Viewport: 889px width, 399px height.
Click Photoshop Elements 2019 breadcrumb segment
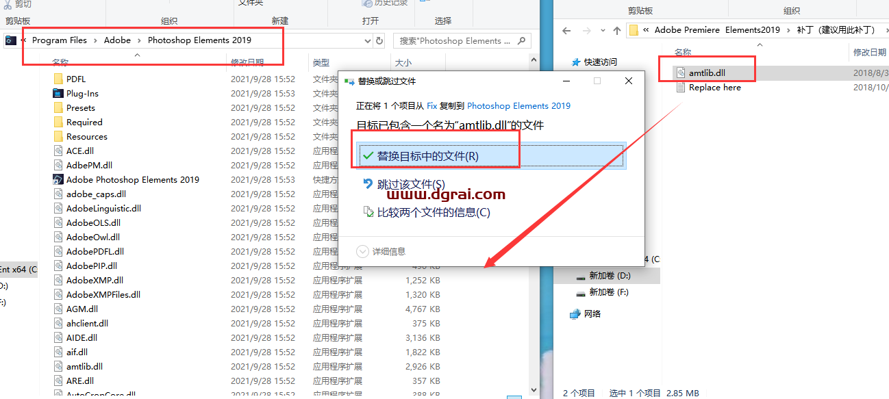[199, 40]
